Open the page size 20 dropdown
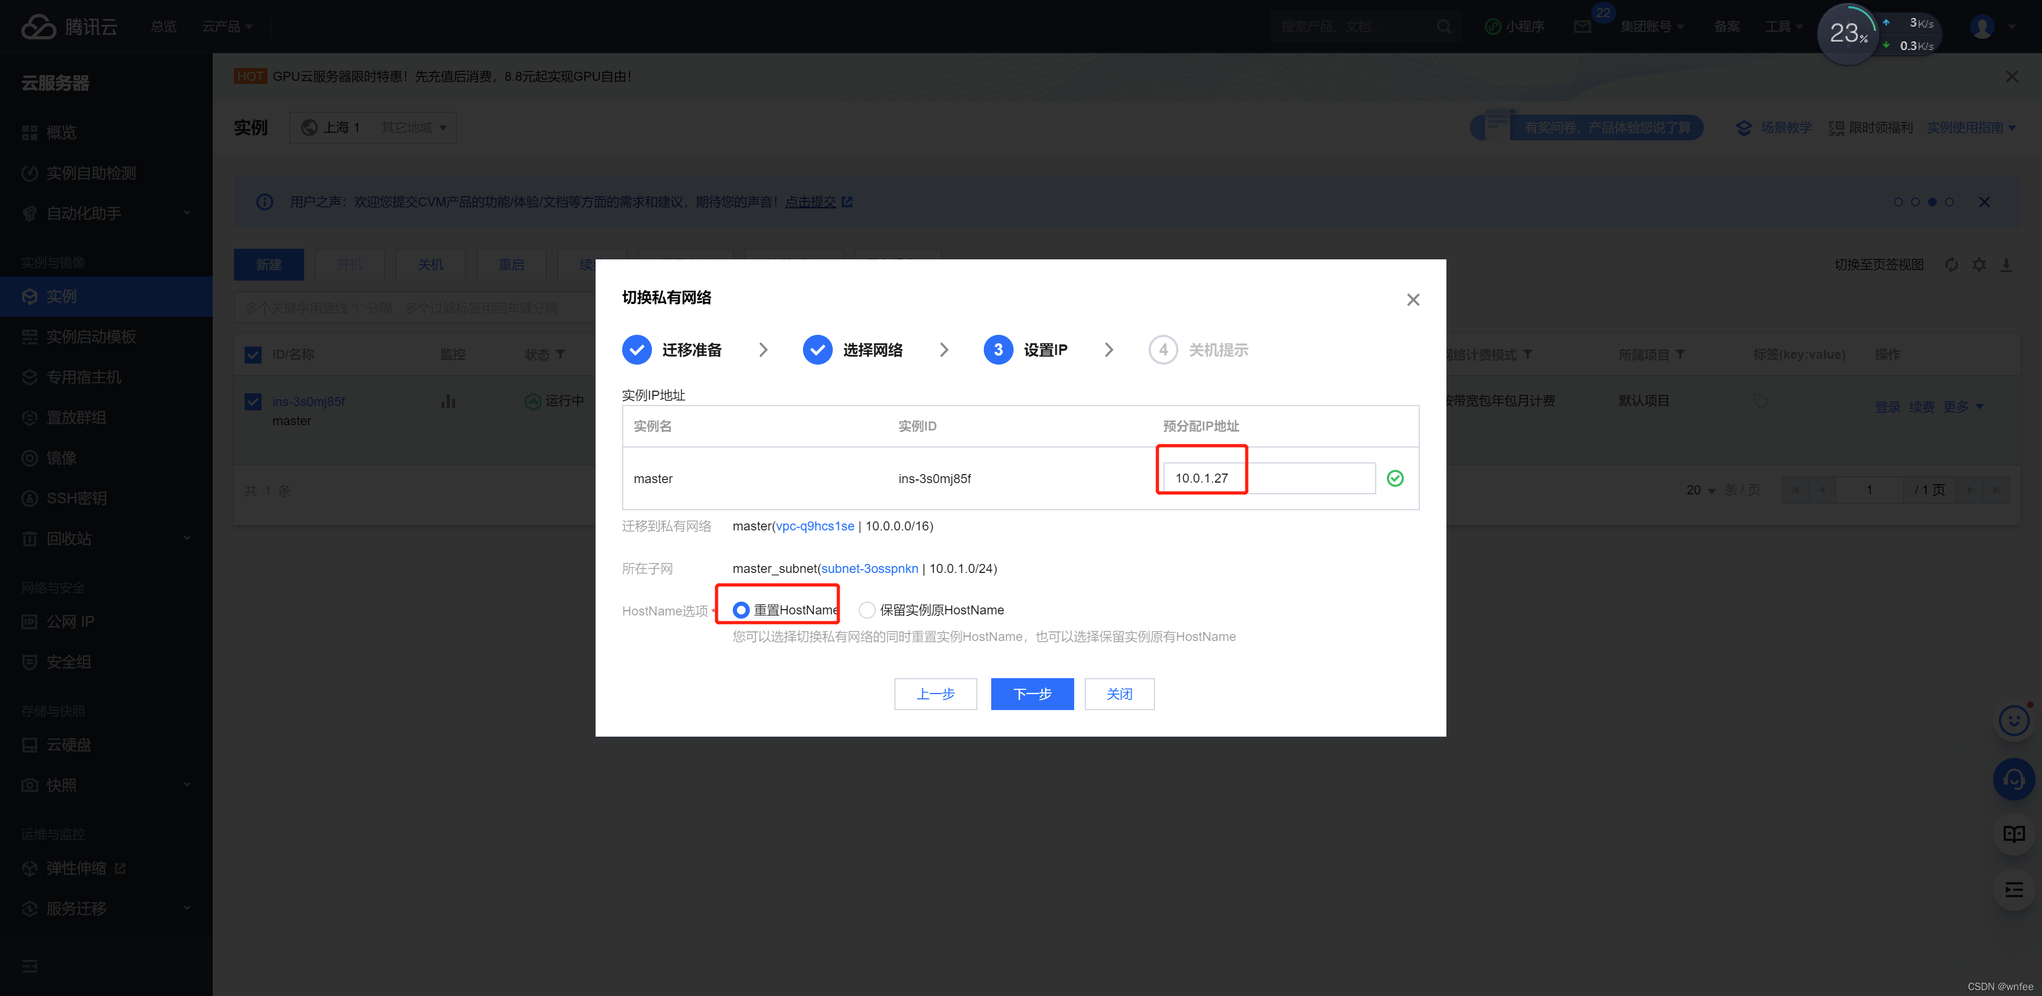Image resolution: width=2042 pixels, height=996 pixels. click(x=1701, y=491)
